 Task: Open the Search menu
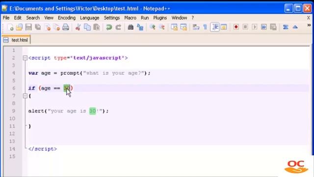pos(33,18)
